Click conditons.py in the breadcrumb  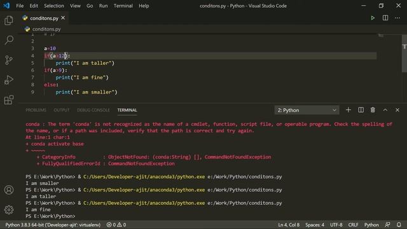click(46, 29)
